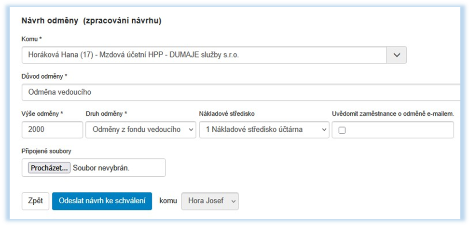Focus the Výše odměny amount field
Image resolution: width=470 pixels, height=226 pixels.
click(x=53, y=129)
